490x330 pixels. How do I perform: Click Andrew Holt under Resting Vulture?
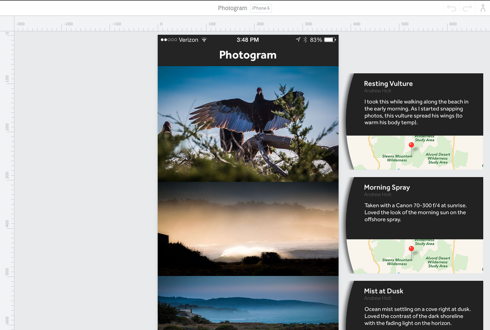[378, 91]
